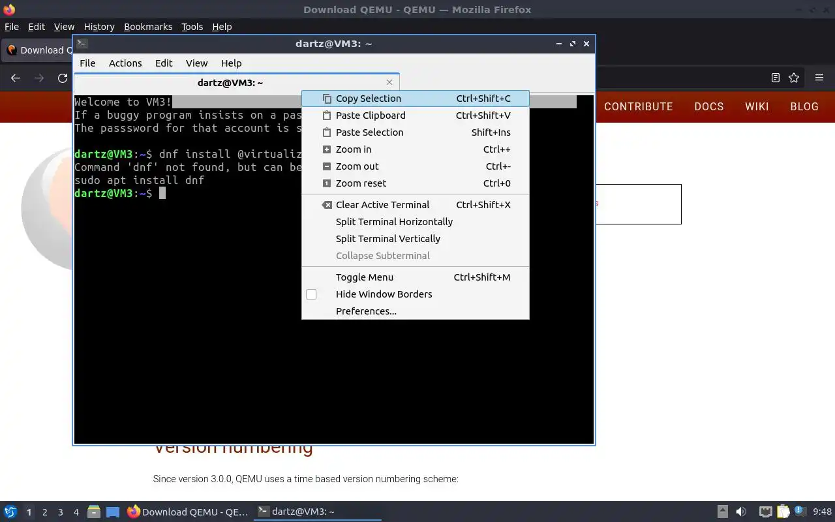Reload the Firefox page

[x=63, y=78]
